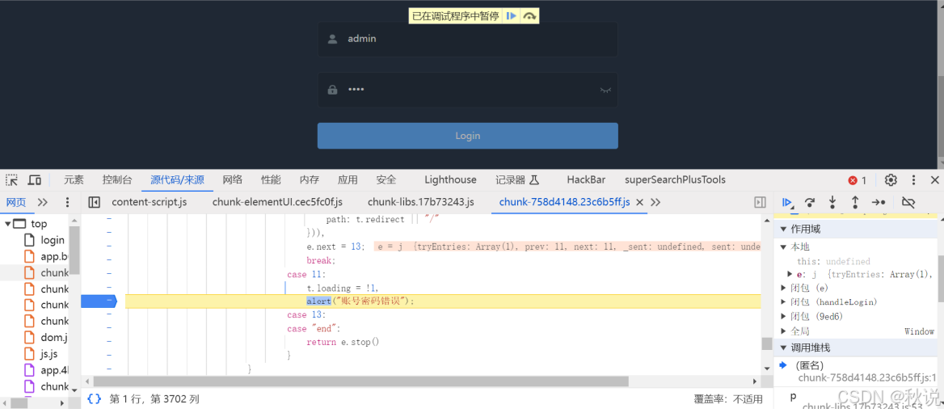Collapse the 作用域 section
944x413 pixels.
click(783, 230)
